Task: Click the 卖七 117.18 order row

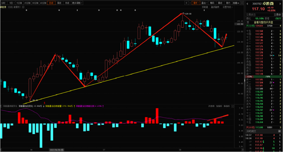Action: click(264, 55)
